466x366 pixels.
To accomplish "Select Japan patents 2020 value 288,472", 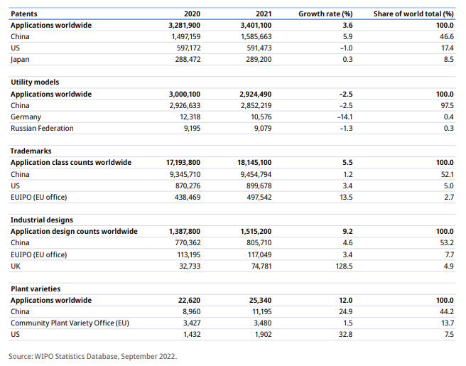I will pos(188,59).
